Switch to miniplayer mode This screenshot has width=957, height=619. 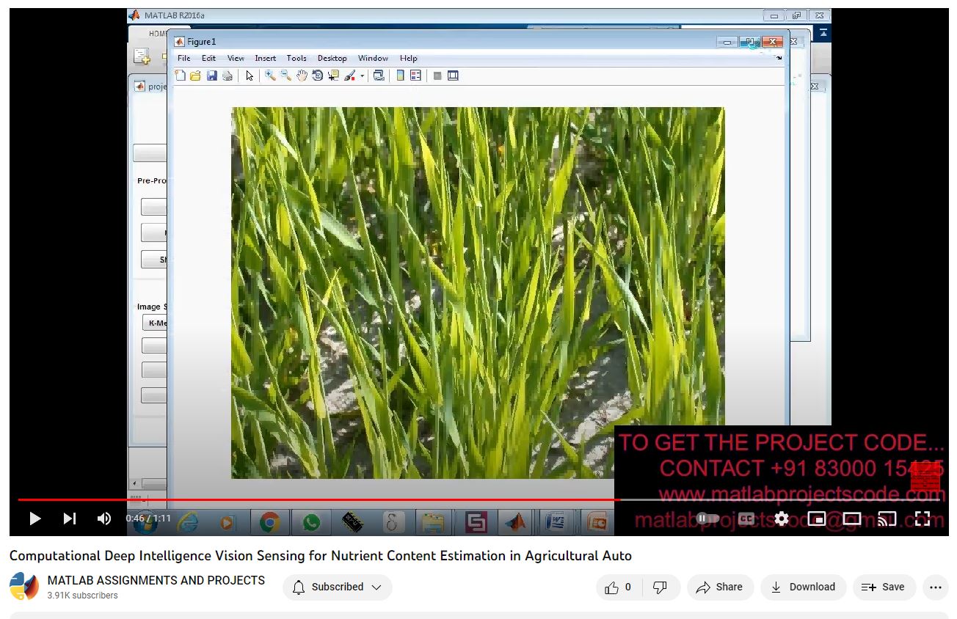[x=817, y=519]
